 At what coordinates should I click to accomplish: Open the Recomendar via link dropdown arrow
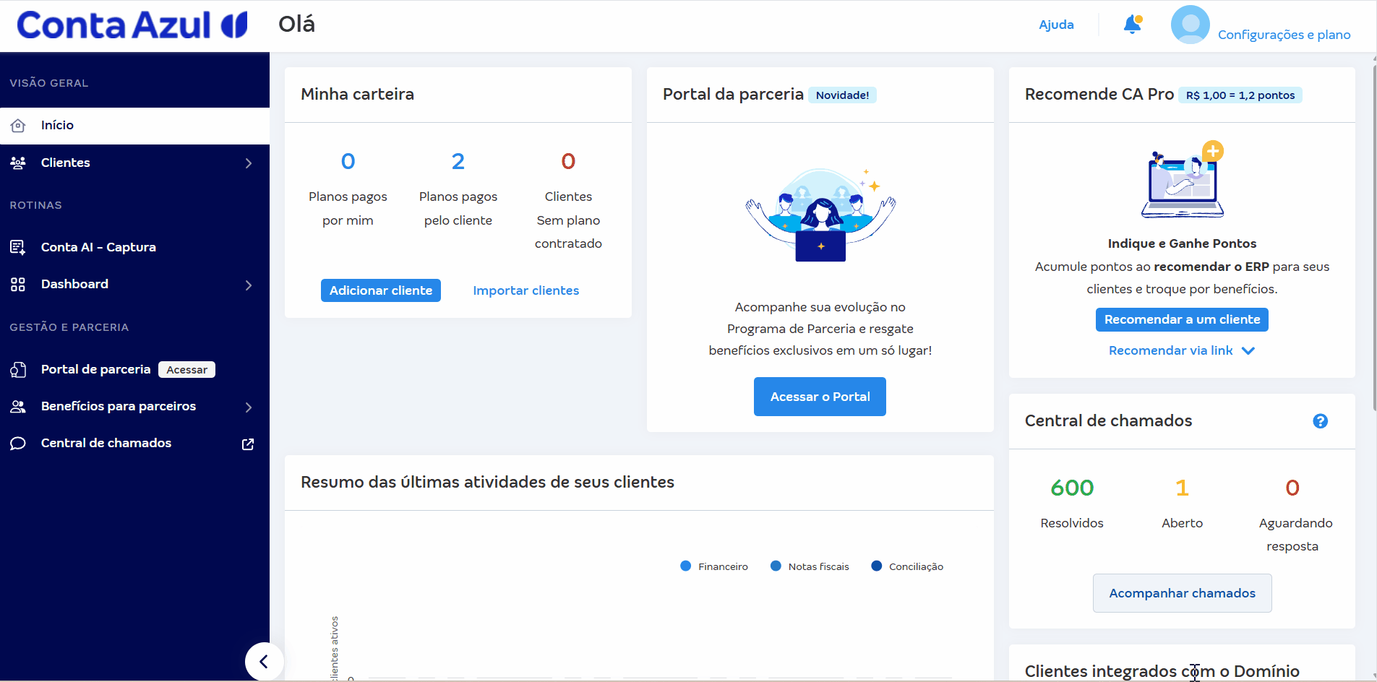[1248, 351]
